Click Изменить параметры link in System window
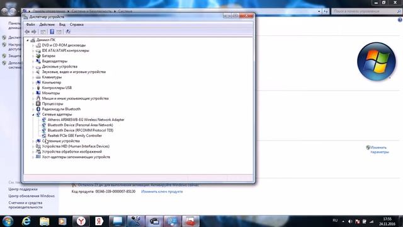Viewport: 403px width, 227px height. click(379, 150)
